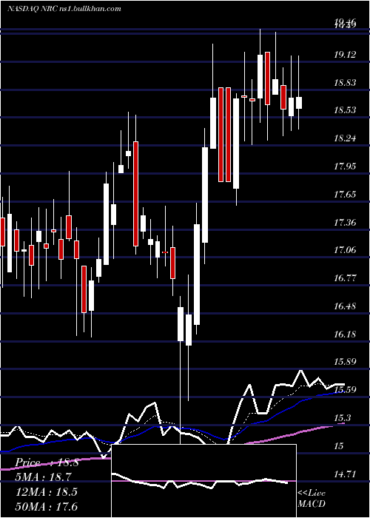The image size is (370, 518).
Task: Select the 15.3 price axis label
Action: pos(342,418)
